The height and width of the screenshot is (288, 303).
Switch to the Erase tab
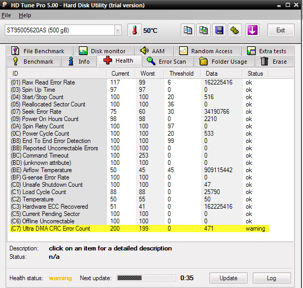pos(275,62)
